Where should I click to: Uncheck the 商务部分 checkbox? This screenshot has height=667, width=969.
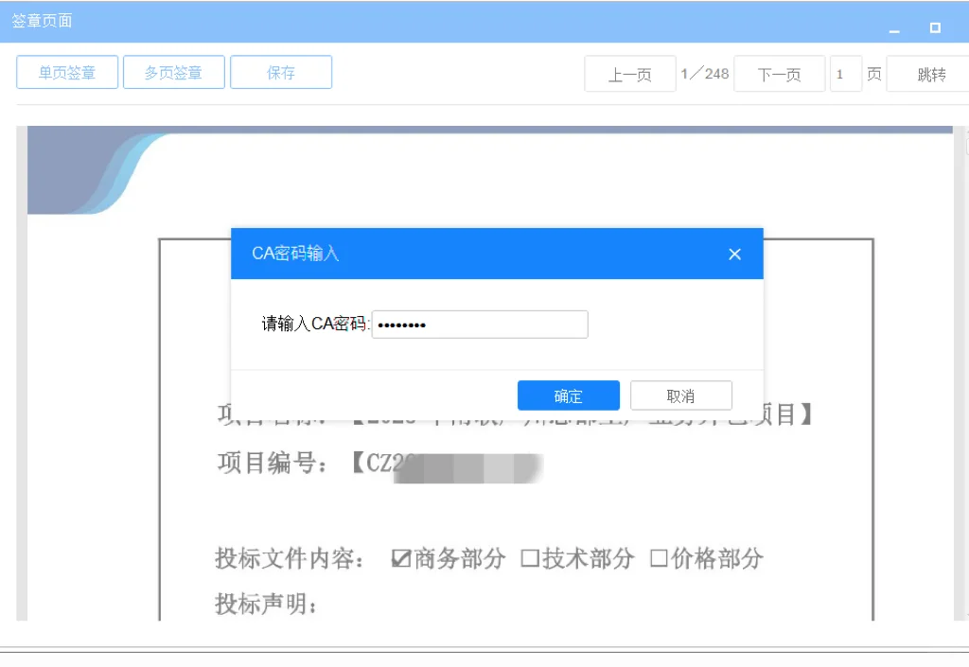(403, 558)
